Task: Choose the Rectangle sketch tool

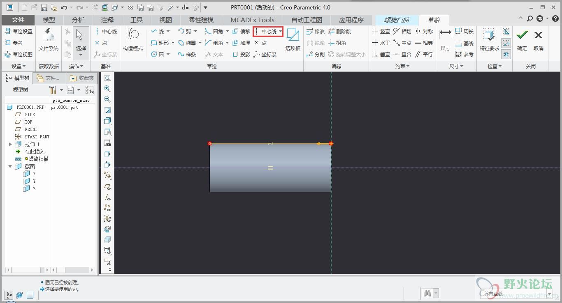Action: 160,43
